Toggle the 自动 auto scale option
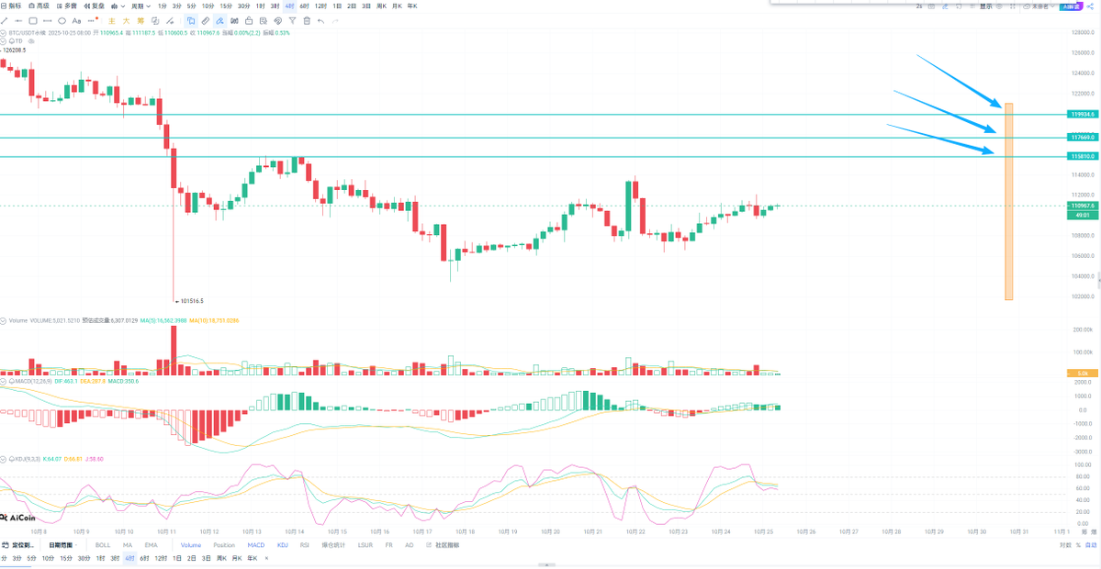The height and width of the screenshot is (569, 1101). click(1091, 545)
